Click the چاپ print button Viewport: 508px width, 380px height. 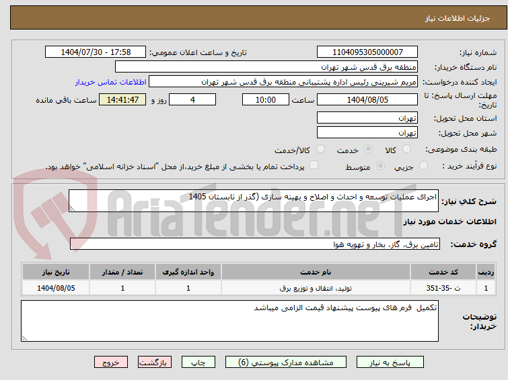pos(198,363)
